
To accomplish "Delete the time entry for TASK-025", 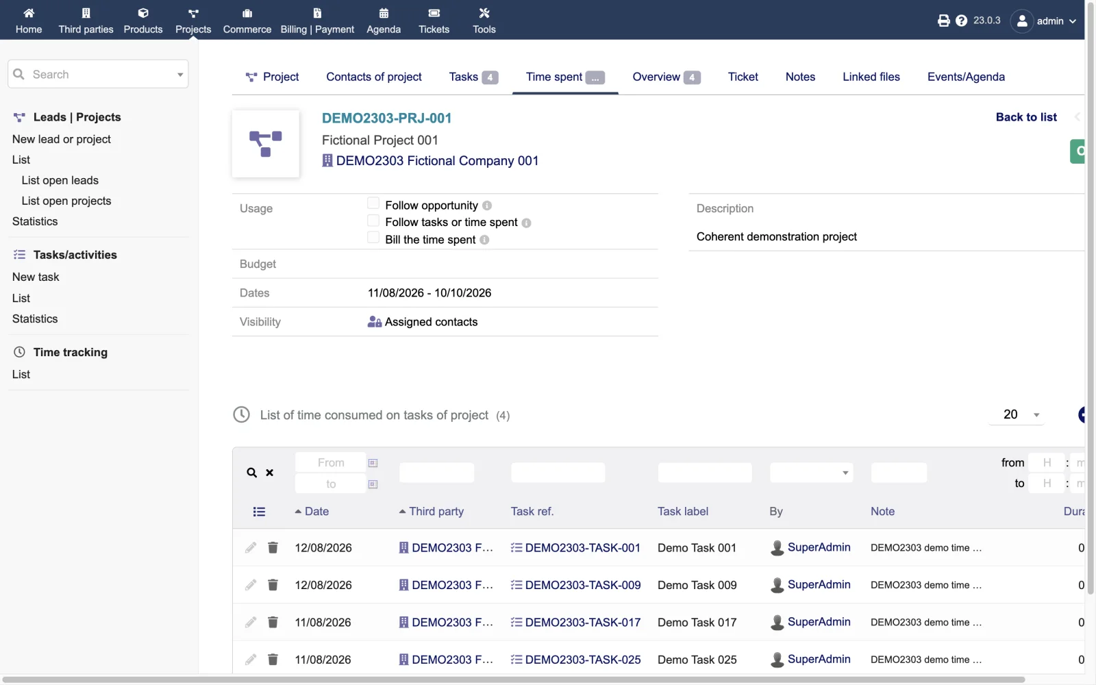I will click(x=273, y=659).
